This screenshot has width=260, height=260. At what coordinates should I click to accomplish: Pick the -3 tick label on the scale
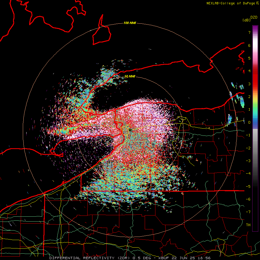pos(248,161)
